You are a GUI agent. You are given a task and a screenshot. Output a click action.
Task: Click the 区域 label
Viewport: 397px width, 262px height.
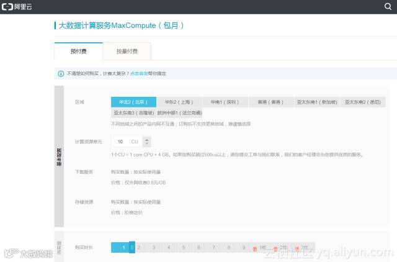point(79,102)
